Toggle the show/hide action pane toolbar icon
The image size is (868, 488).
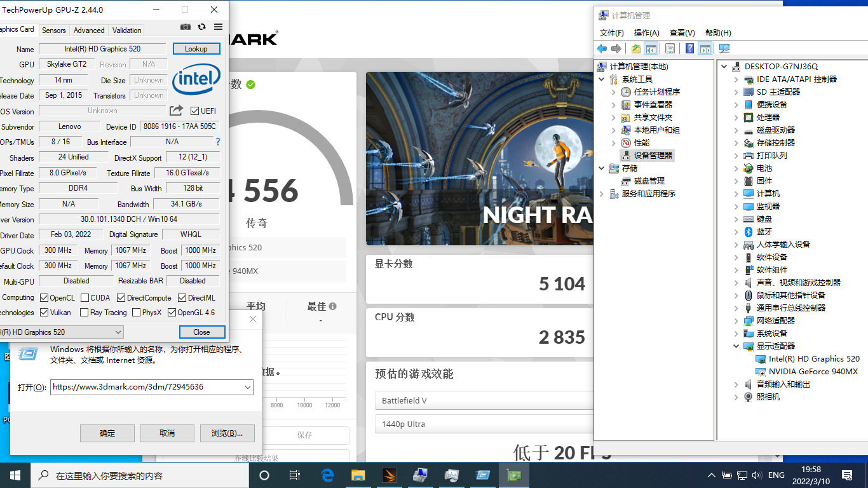(705, 48)
